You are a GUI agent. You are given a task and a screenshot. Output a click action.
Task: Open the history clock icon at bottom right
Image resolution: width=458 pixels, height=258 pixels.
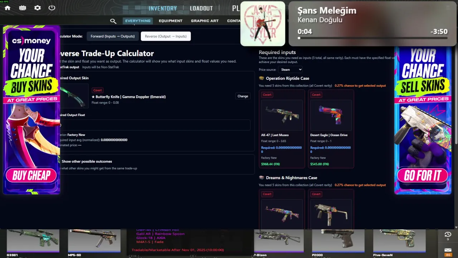[x=448, y=235]
